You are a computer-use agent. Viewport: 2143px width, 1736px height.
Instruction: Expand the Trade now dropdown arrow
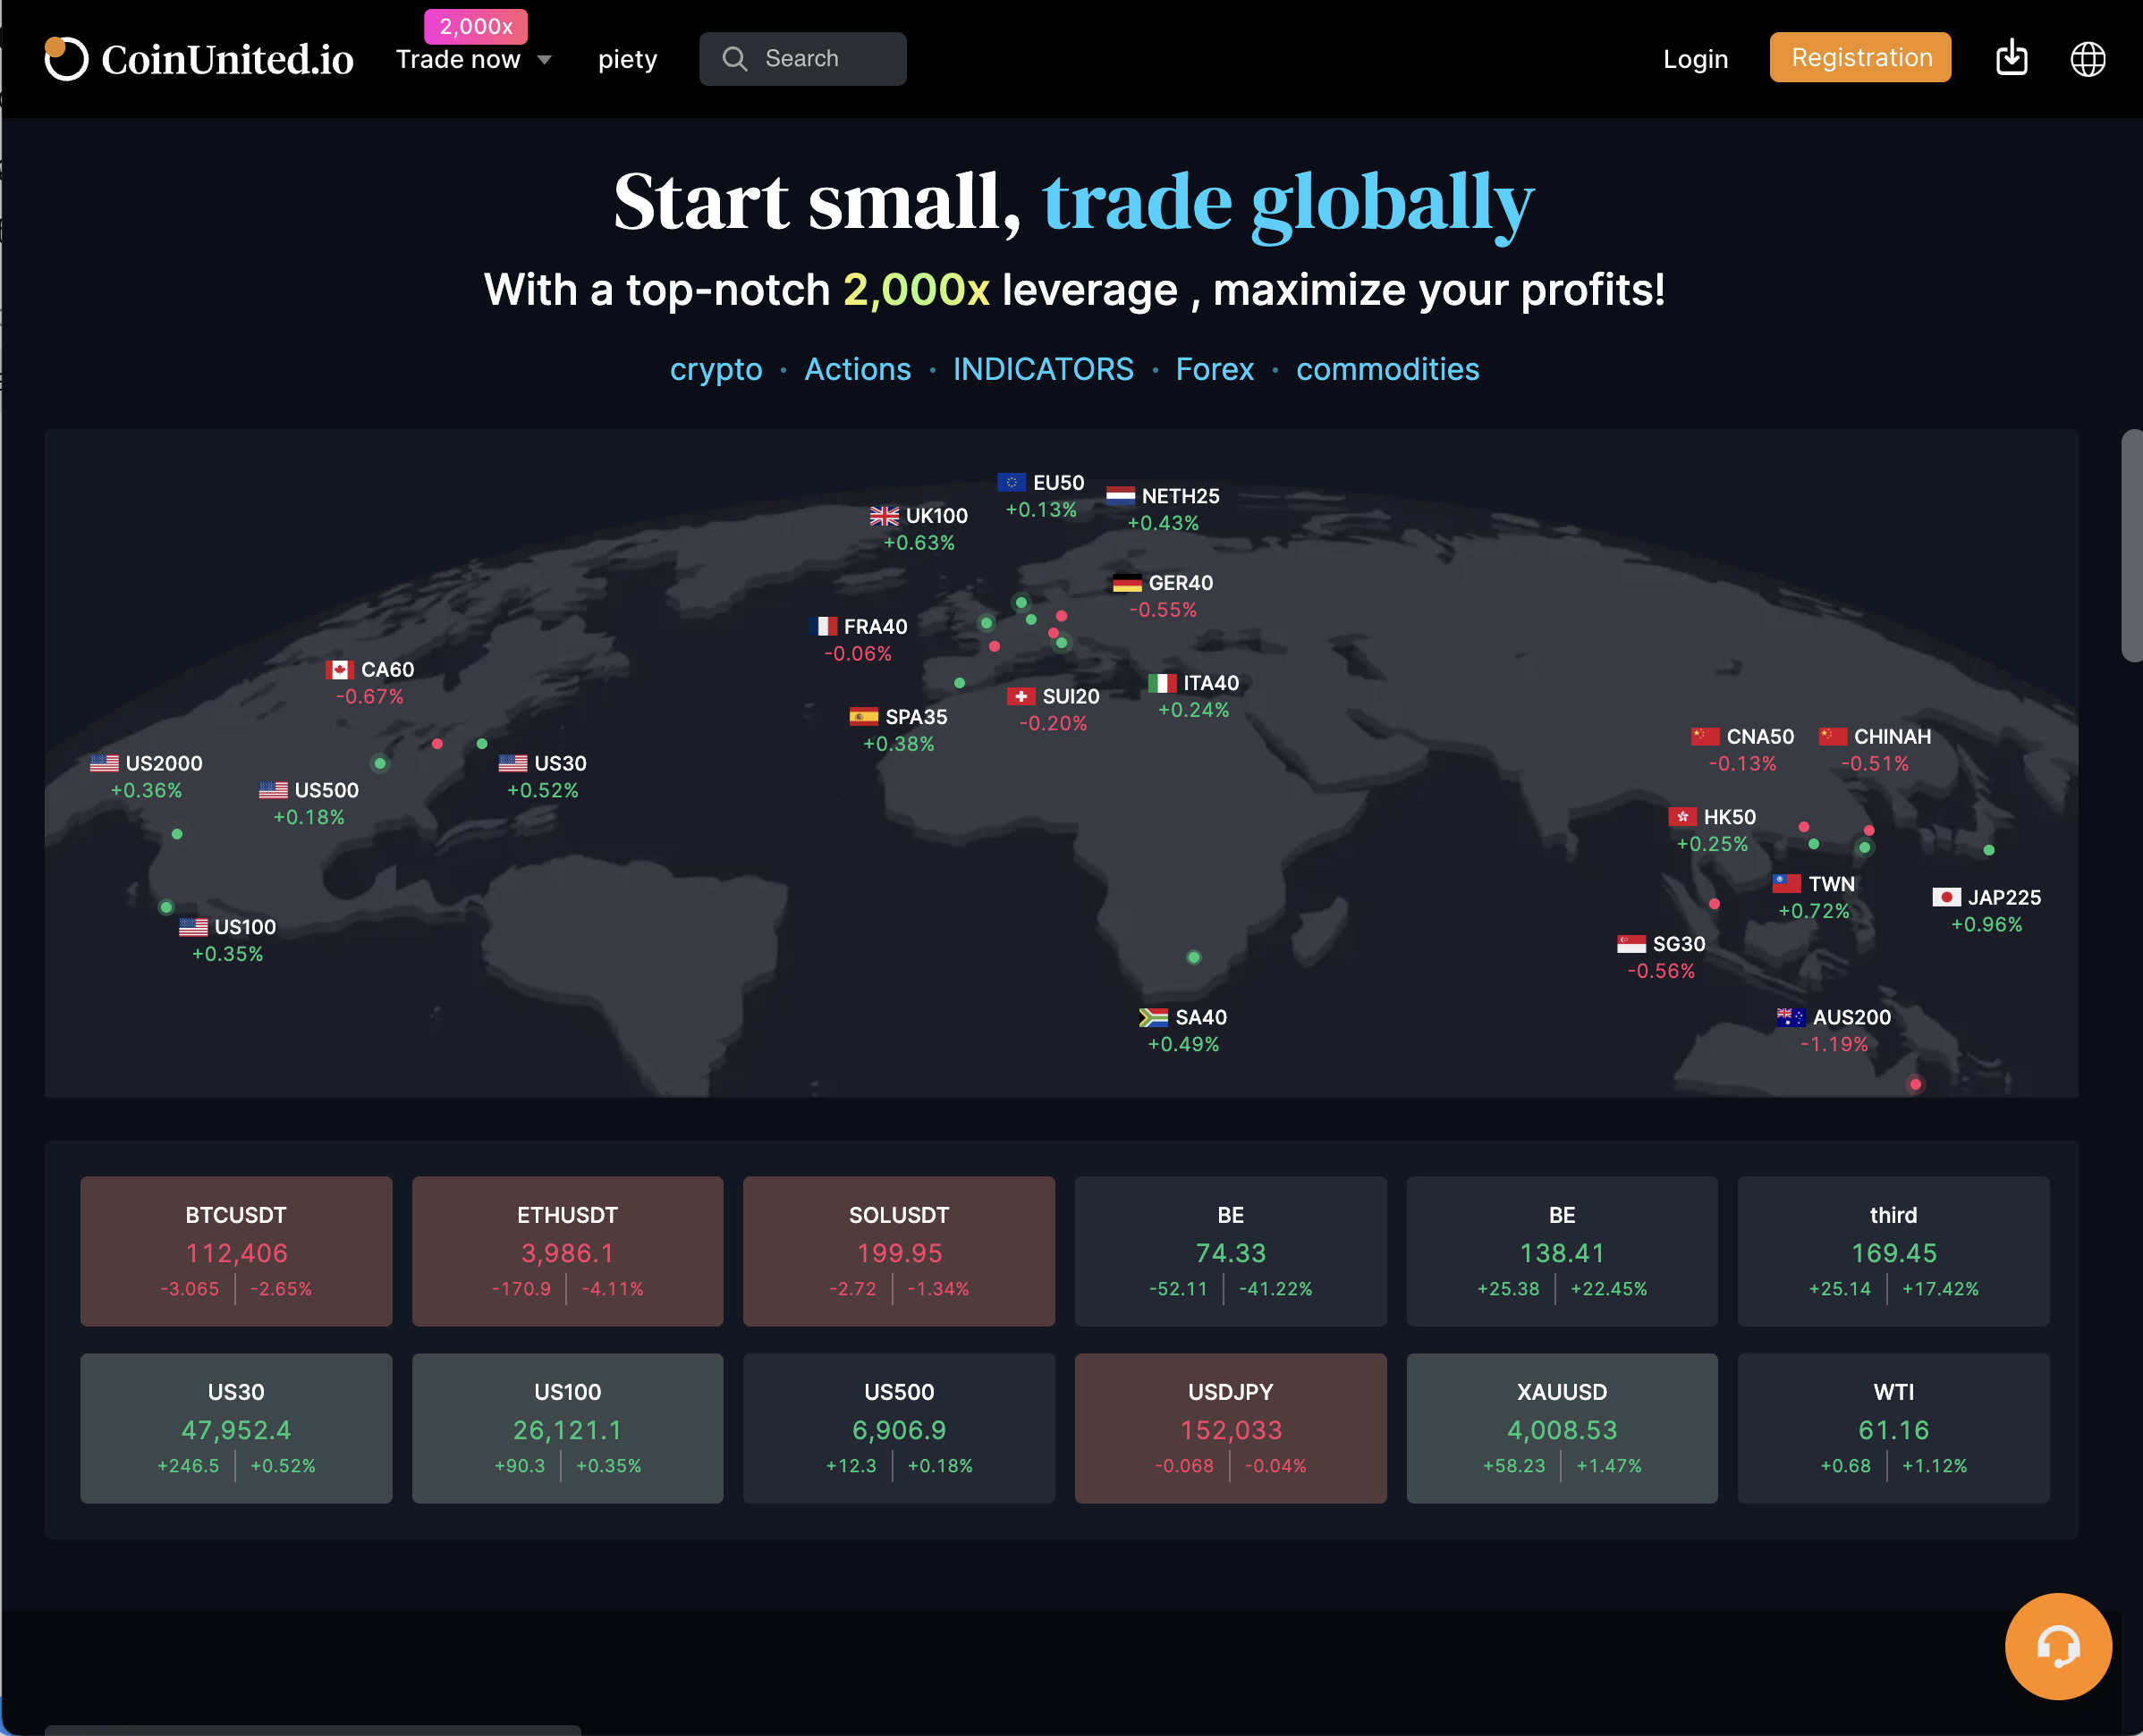coord(546,60)
